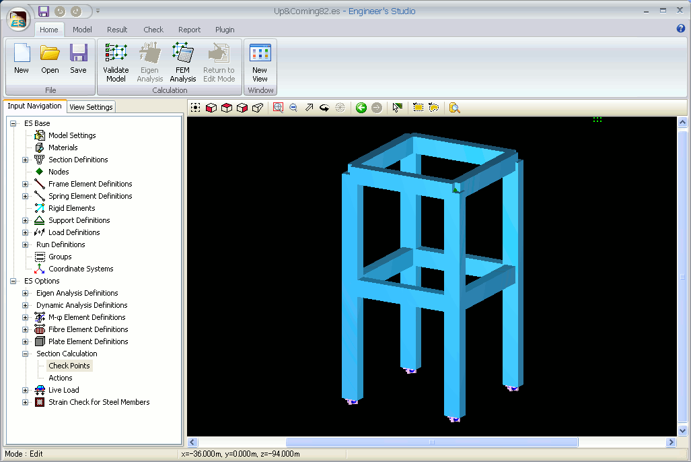Collapse the ES Base tree node
This screenshot has width=691, height=462.
[x=13, y=123]
